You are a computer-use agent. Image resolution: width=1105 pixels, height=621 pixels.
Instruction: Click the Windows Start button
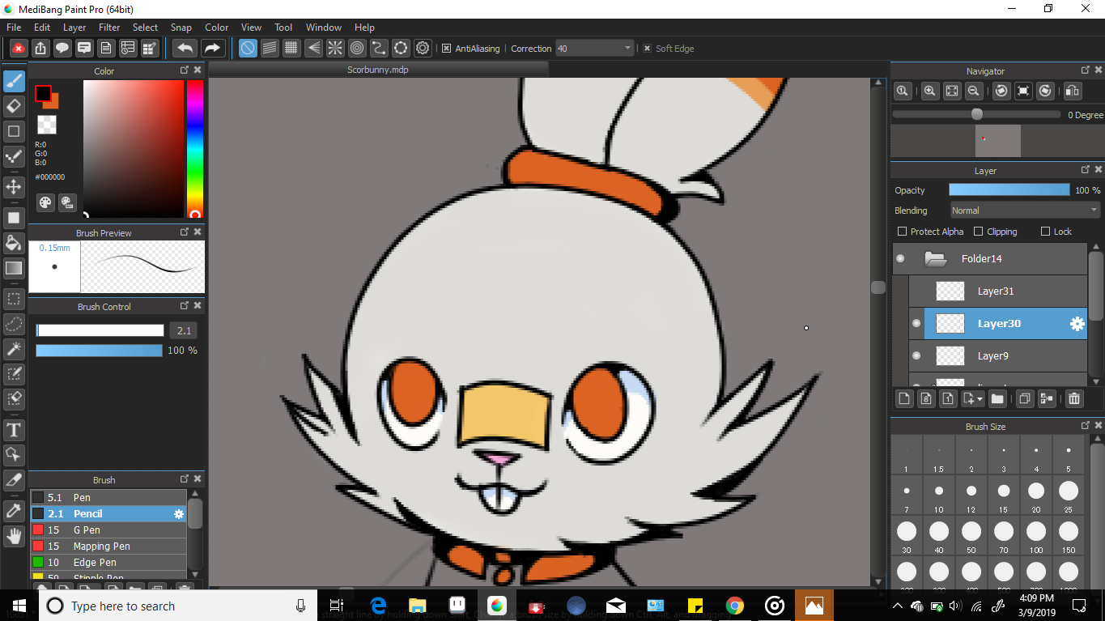[x=19, y=606]
